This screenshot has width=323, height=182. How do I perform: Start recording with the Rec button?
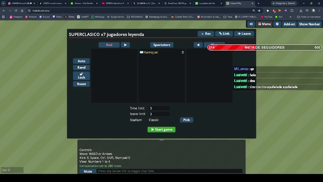coord(206,34)
